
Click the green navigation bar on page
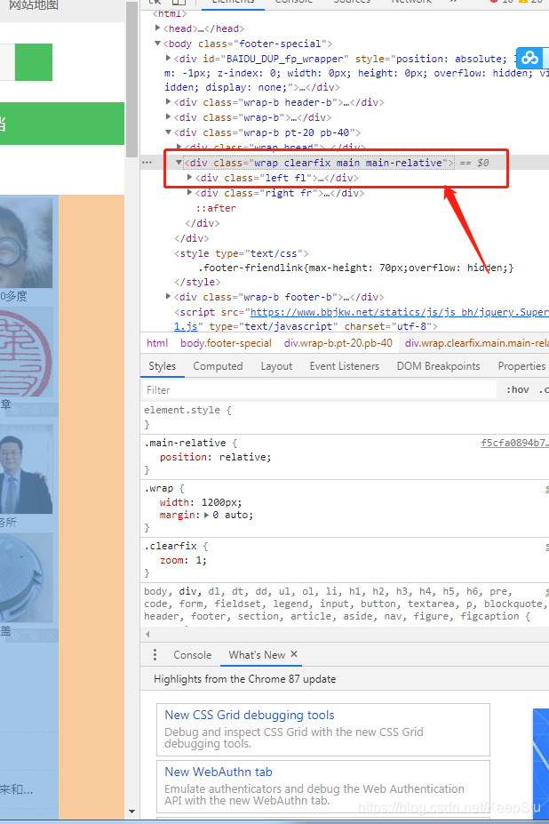(62, 124)
